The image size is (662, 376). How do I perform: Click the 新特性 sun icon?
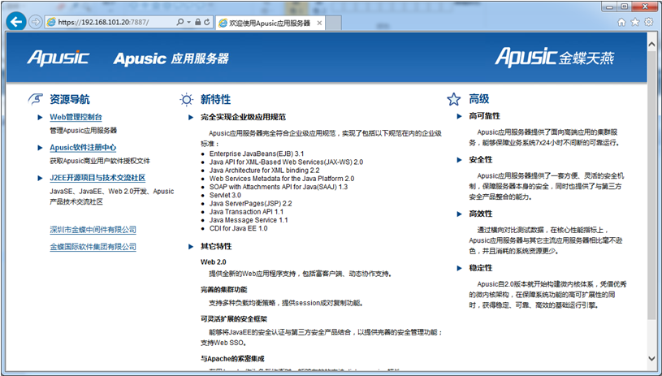click(186, 100)
